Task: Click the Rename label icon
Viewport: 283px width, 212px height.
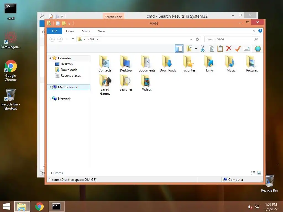Action: pos(247,49)
